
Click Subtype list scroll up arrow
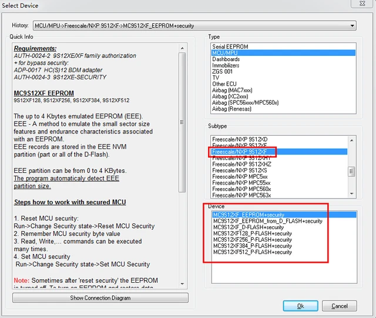click(351, 140)
